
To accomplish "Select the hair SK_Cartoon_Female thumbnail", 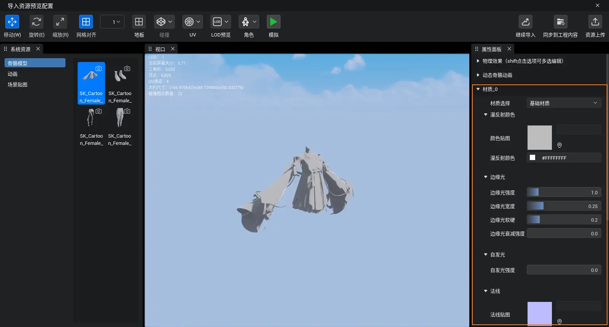I will pos(91,126).
